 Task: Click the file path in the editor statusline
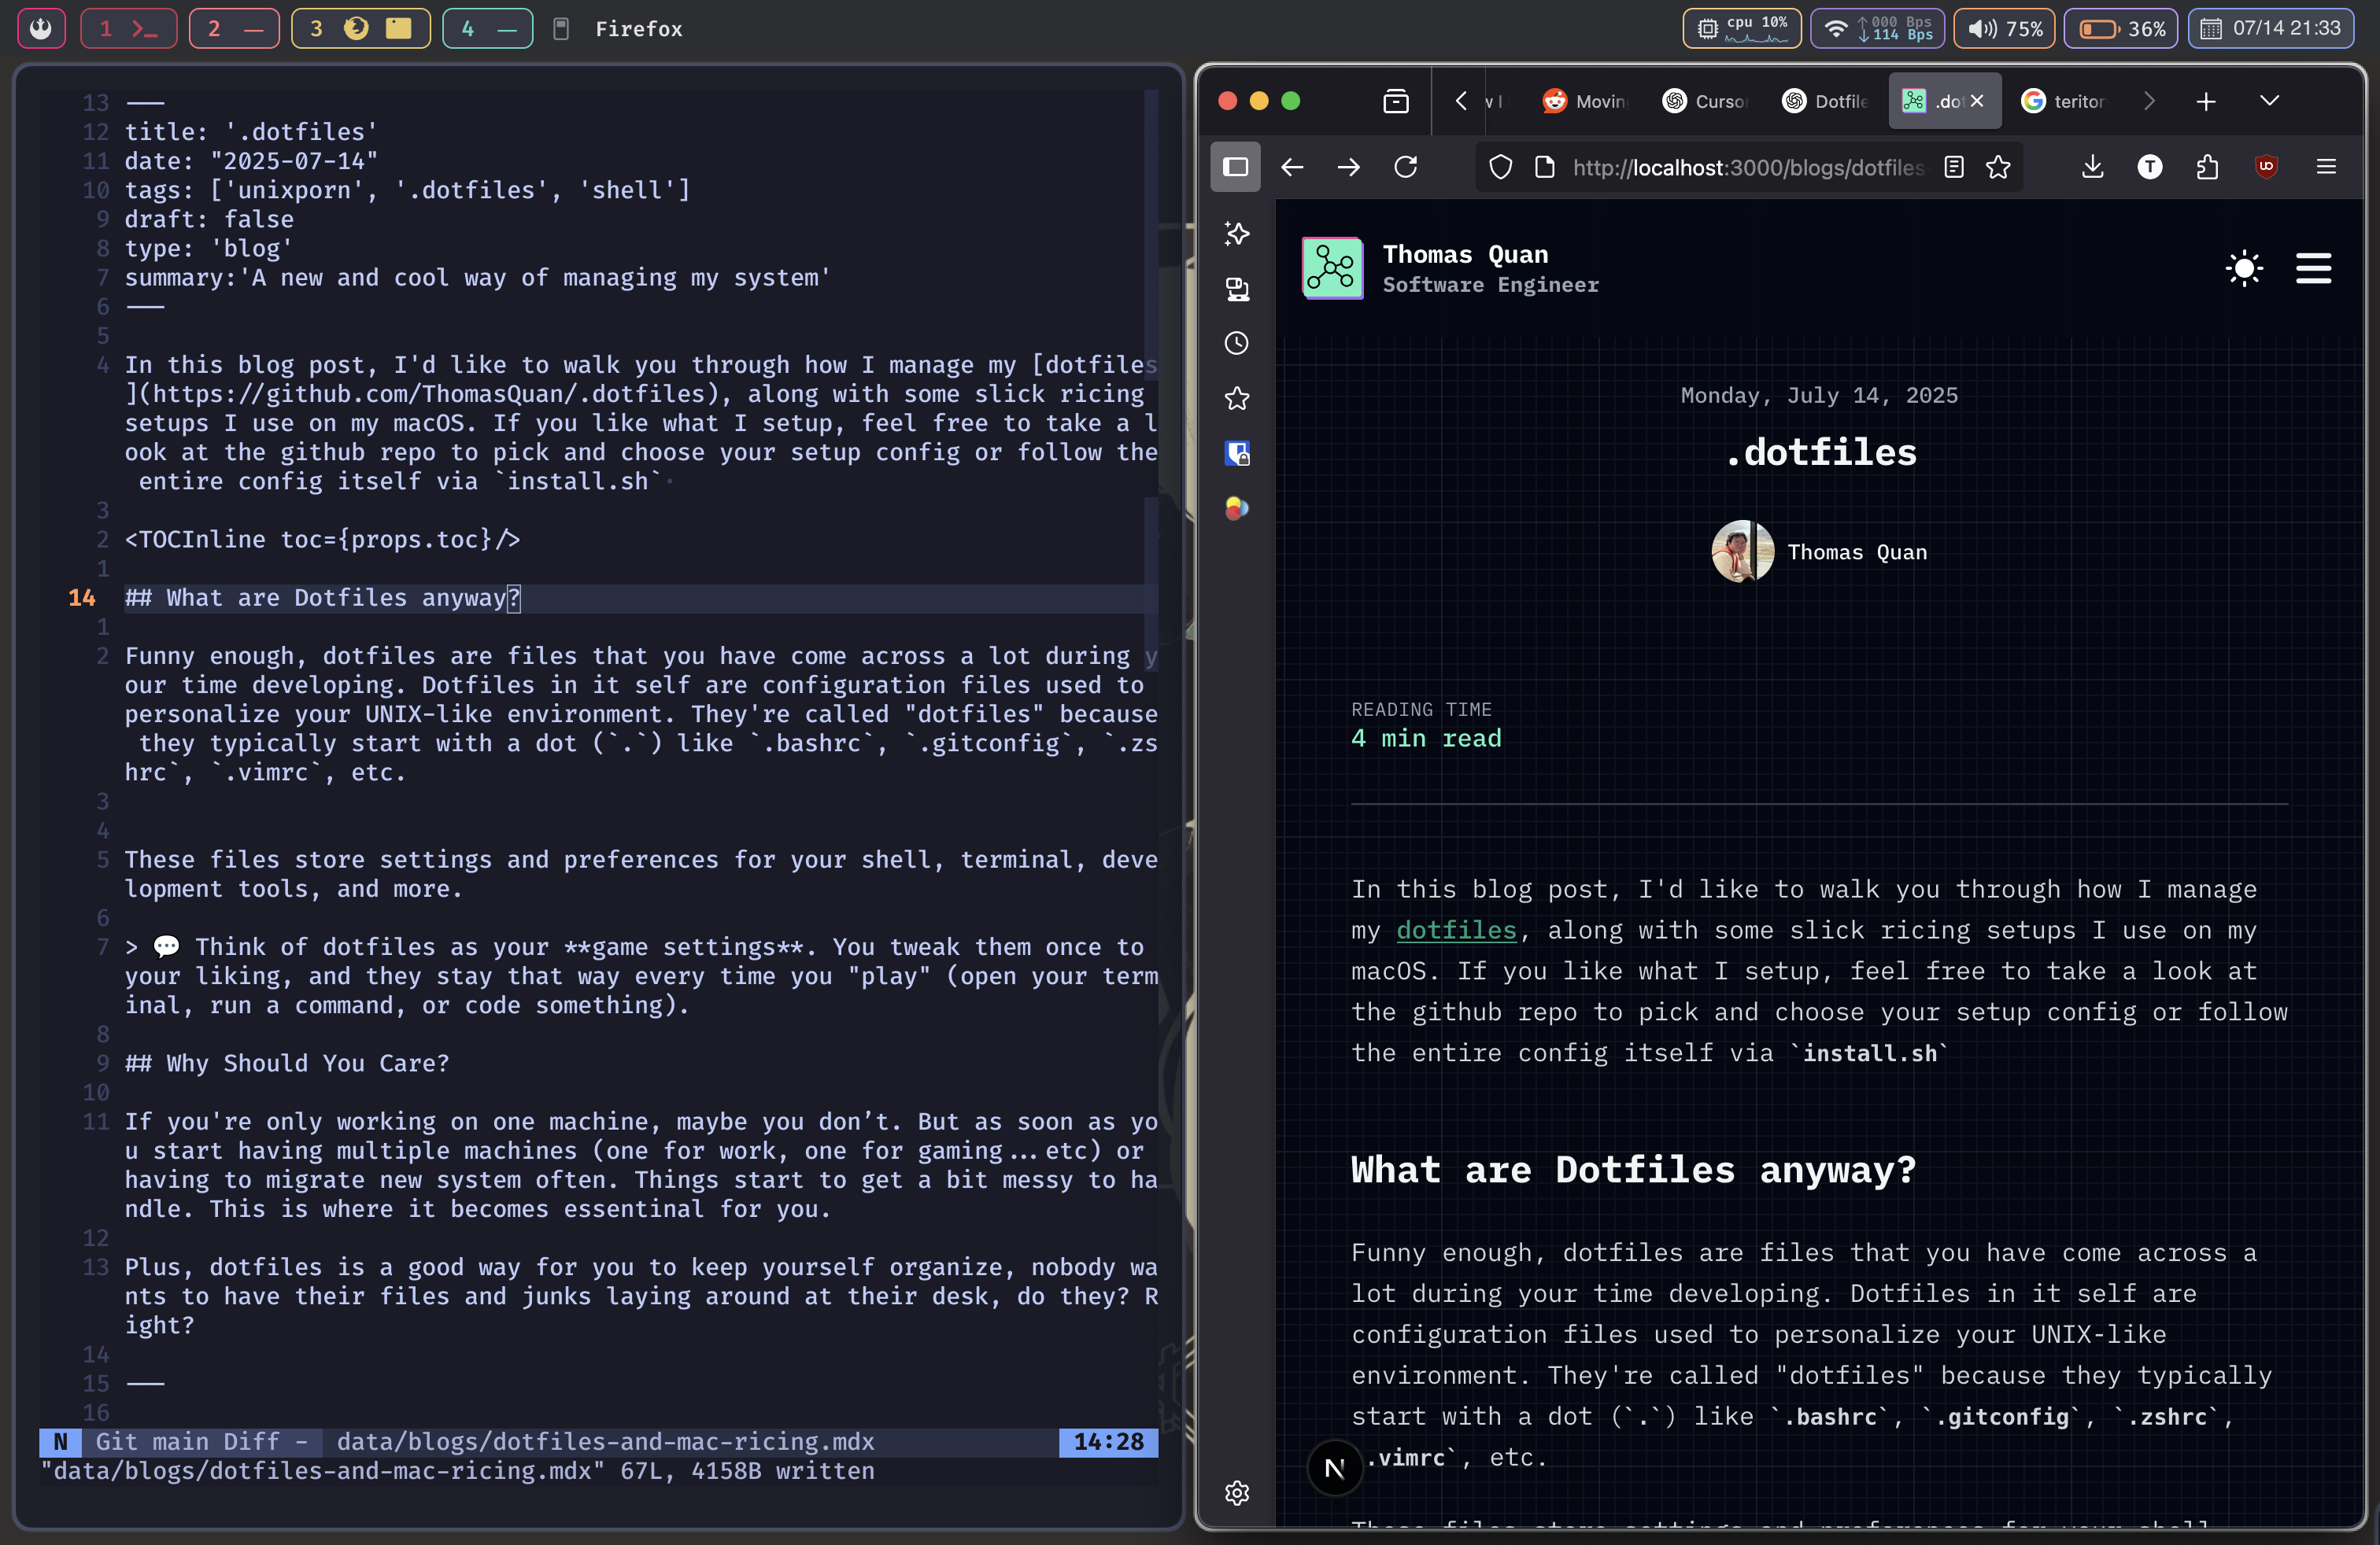pos(605,1441)
